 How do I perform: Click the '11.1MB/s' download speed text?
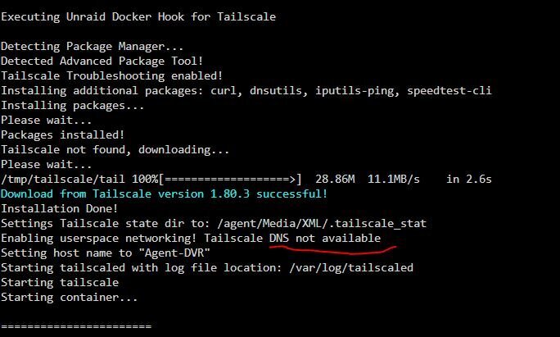coord(394,179)
